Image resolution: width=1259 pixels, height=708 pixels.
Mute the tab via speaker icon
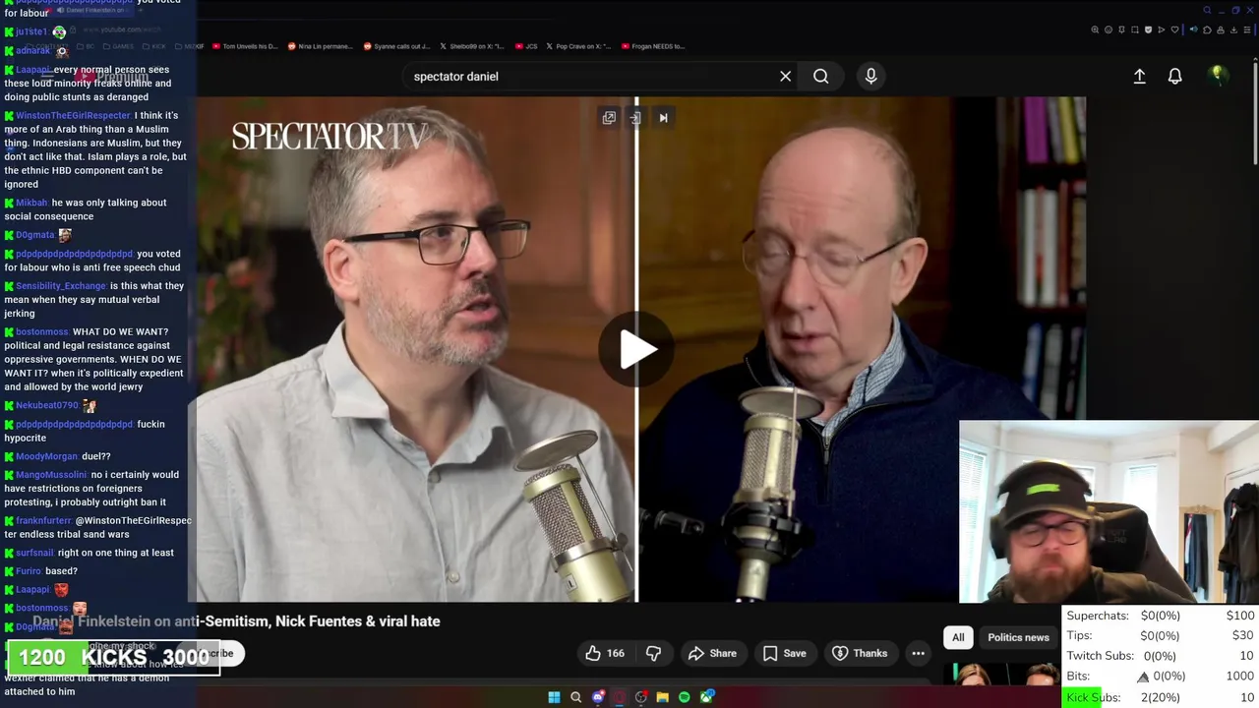point(1194,29)
